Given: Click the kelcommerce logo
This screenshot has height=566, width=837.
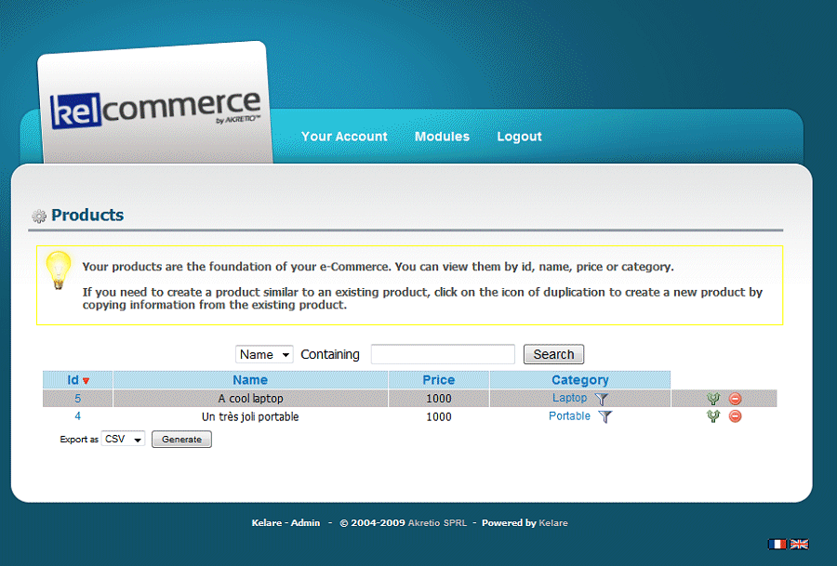Looking at the screenshot, I should tap(154, 108).
